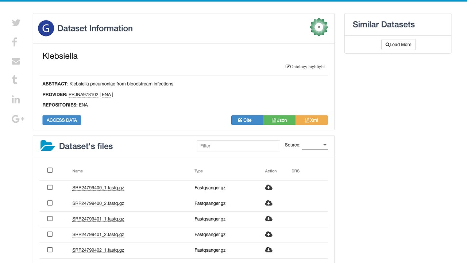467x263 pixels.
Task: Focus the files Filter input field
Action: pyautogui.click(x=238, y=146)
